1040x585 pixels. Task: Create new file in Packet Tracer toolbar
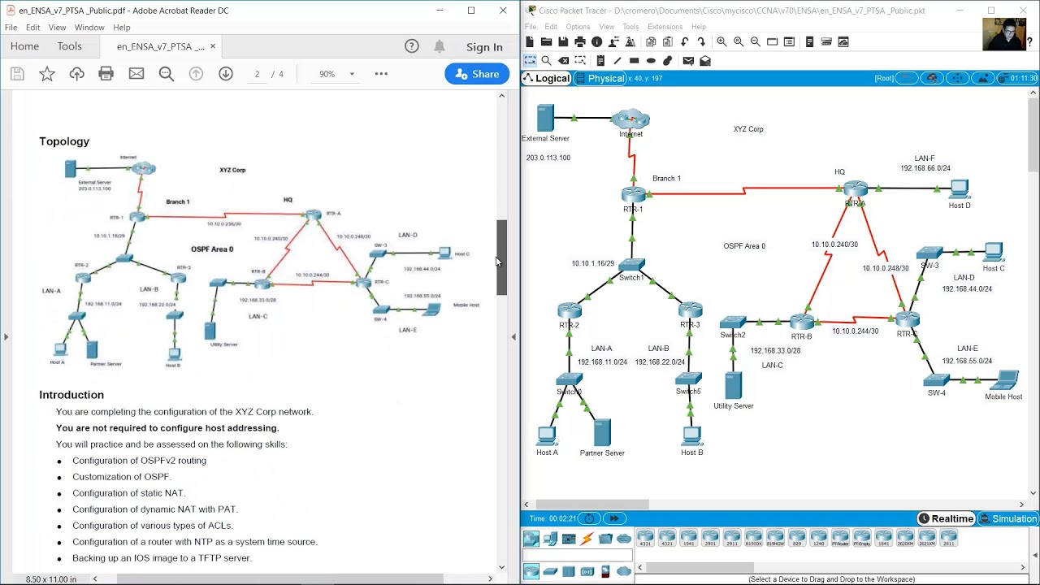pos(530,41)
